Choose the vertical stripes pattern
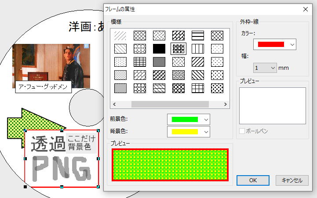This screenshot has height=198, width=317. (198, 49)
